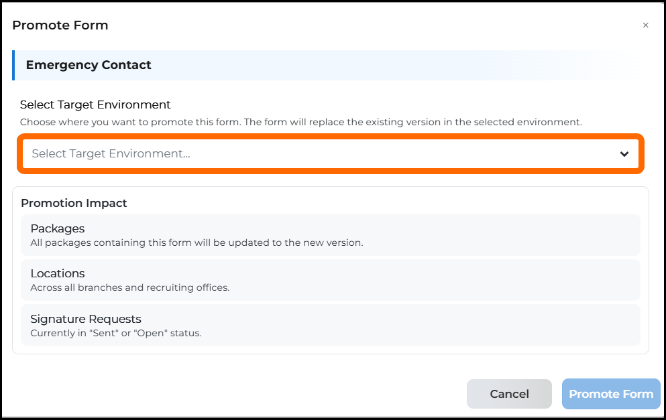The height and width of the screenshot is (420, 666).
Task: Click the Select Target Environment field label
Action: [x=95, y=104]
